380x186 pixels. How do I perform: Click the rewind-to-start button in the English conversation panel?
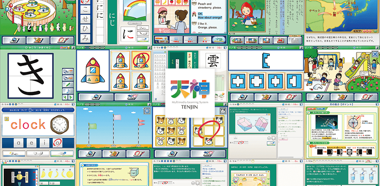click(x=190, y=40)
